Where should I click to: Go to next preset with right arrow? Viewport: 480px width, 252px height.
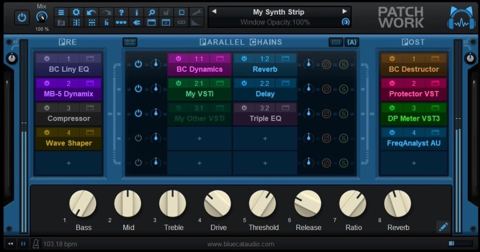tap(345, 11)
